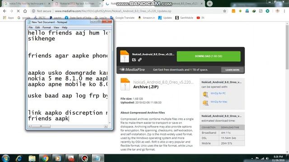Launch Internet Explorer from taskbar
Viewport: 289px width, 162px height.
click(x=19, y=158)
